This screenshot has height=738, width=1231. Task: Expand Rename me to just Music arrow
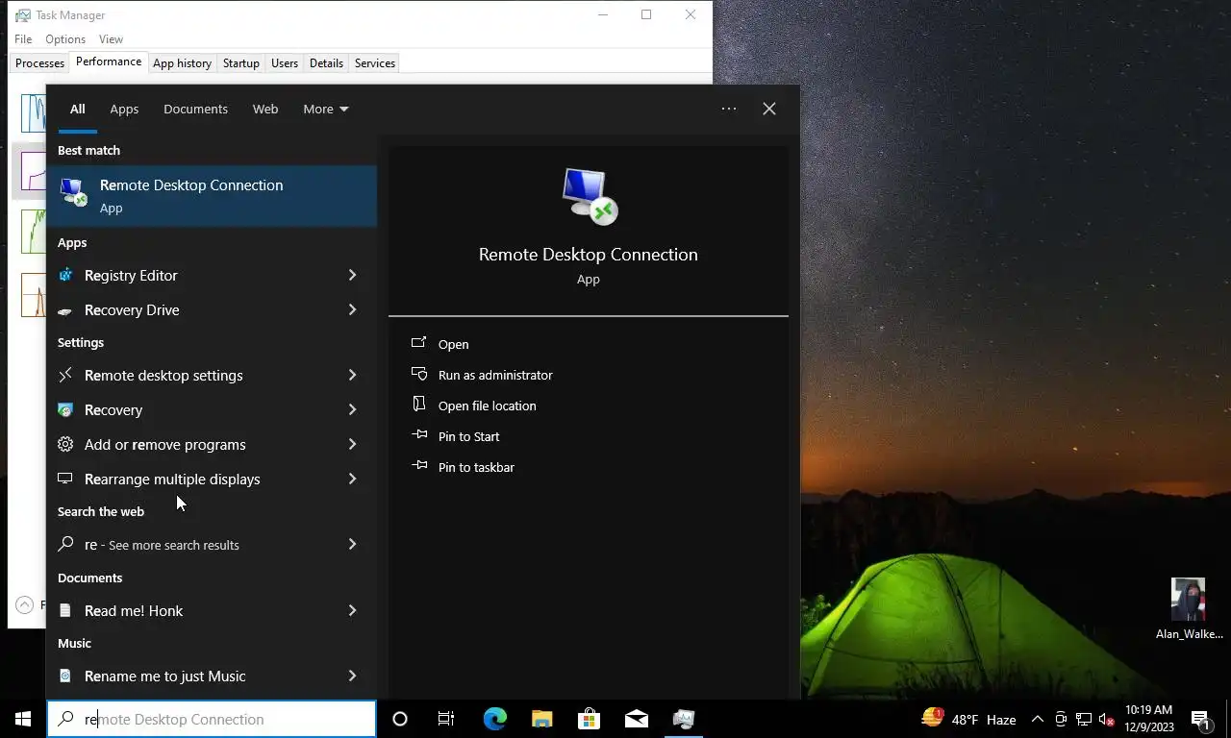pyautogui.click(x=352, y=676)
